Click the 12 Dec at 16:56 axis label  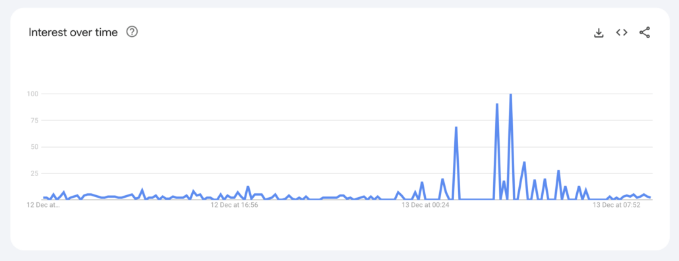[234, 205]
